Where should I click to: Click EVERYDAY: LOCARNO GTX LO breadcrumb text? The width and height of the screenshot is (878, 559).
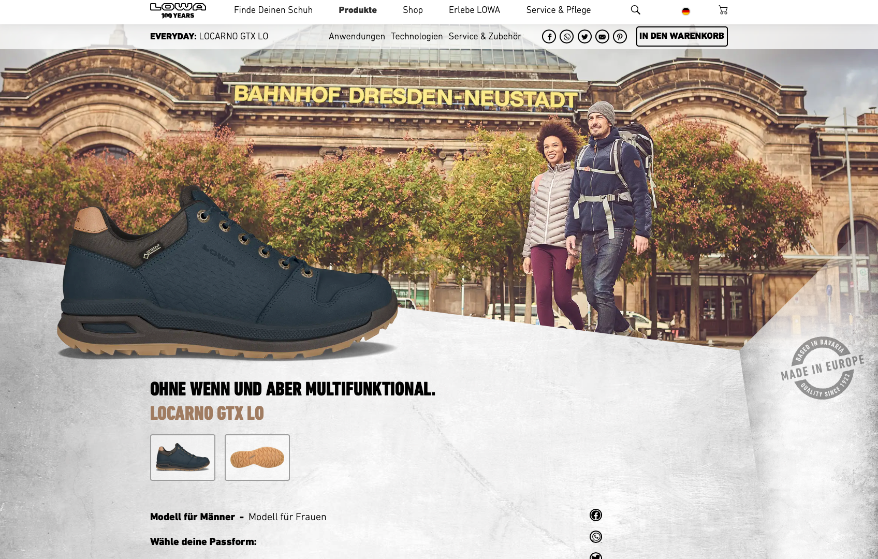point(209,37)
